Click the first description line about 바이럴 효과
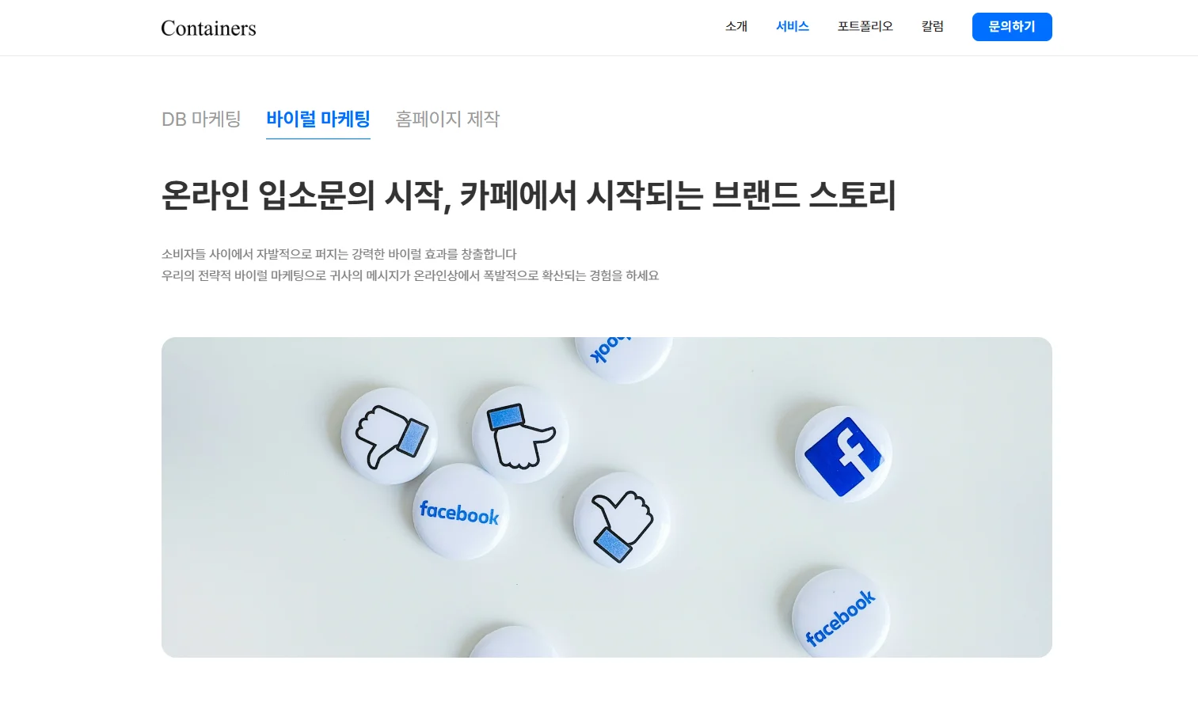Image resolution: width=1198 pixels, height=717 pixels. click(x=339, y=254)
